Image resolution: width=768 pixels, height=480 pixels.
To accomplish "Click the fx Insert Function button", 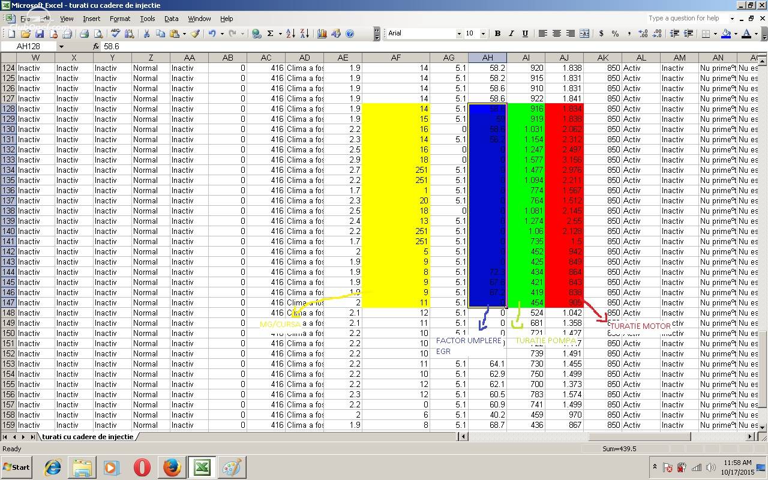I will click(96, 46).
